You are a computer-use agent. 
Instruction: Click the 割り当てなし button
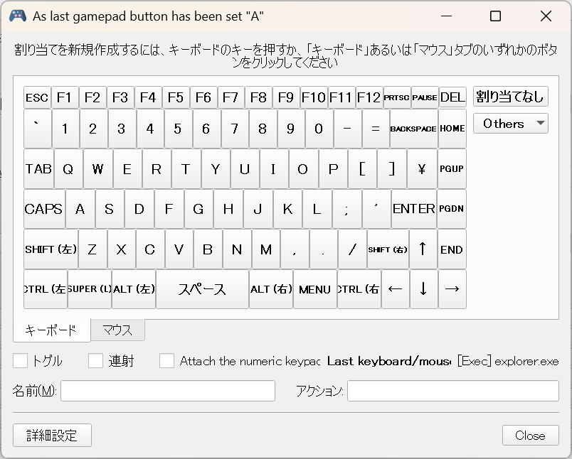pyautogui.click(x=510, y=97)
